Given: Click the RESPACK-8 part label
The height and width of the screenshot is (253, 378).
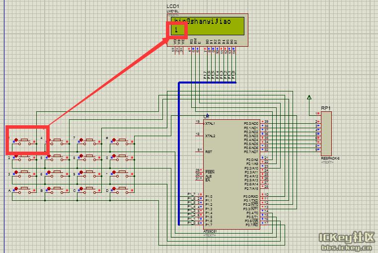Looking at the screenshot, I should (330, 159).
